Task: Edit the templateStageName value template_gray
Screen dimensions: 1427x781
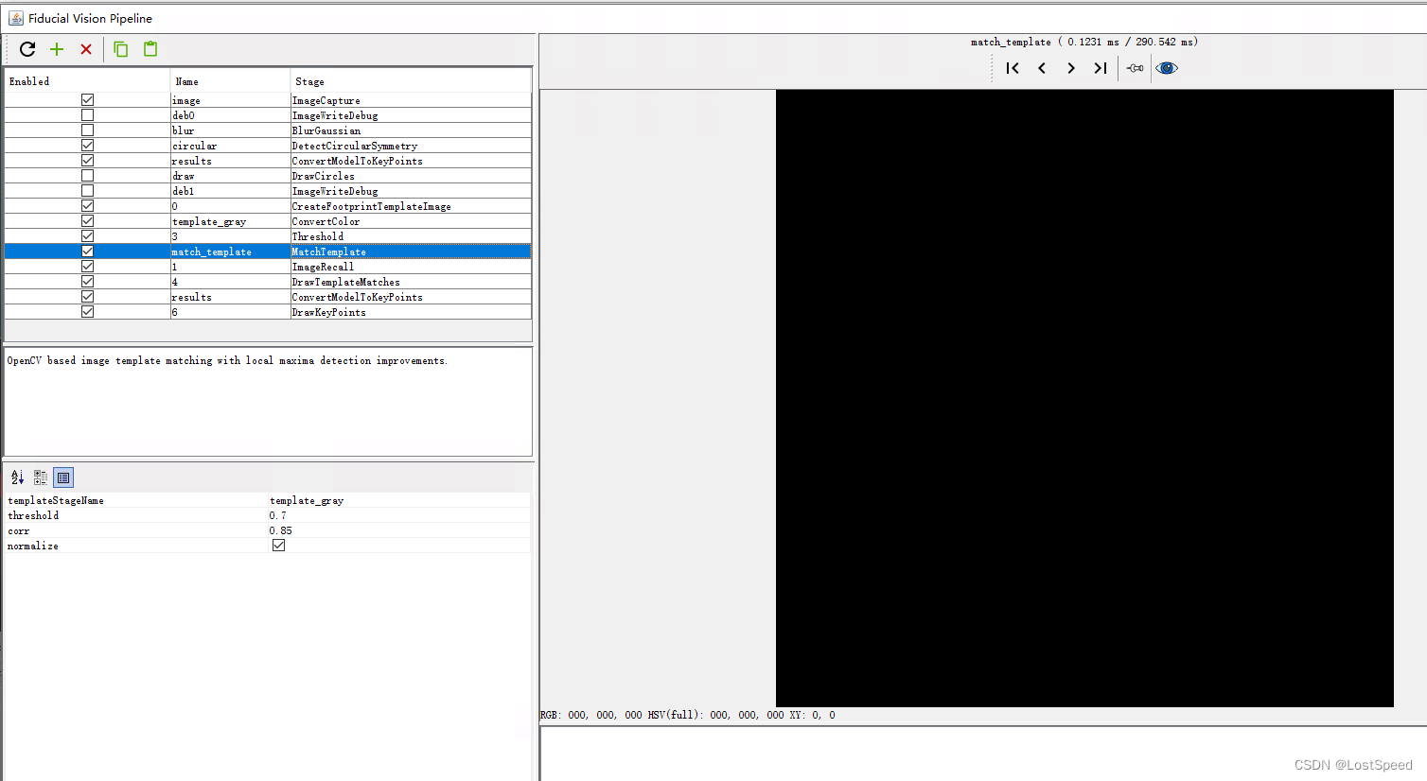Action: (398, 500)
